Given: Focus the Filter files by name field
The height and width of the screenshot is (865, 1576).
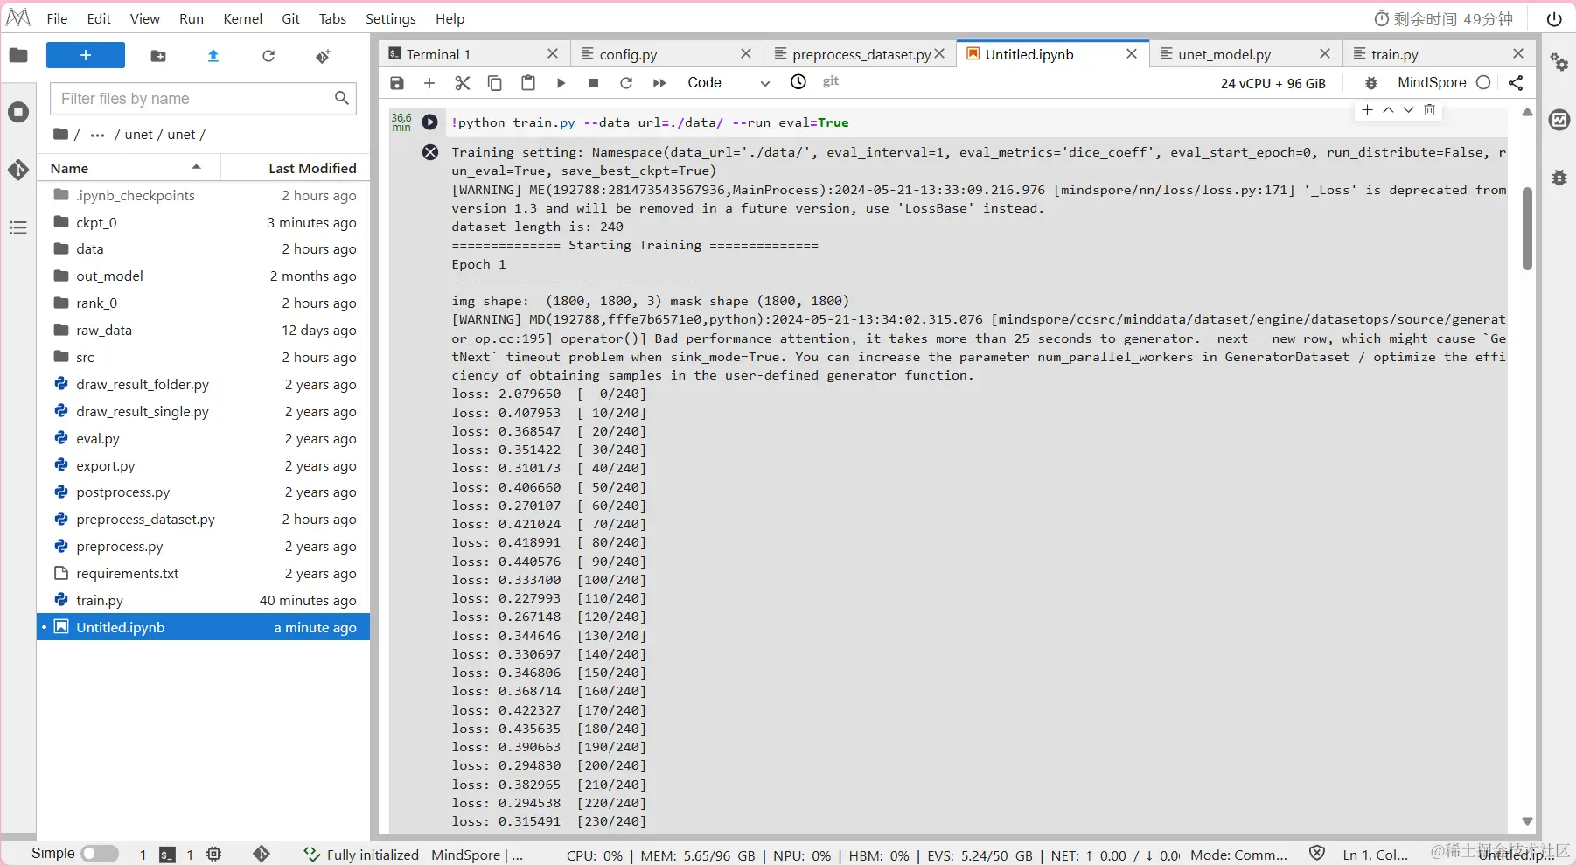Looking at the screenshot, I should tap(203, 99).
